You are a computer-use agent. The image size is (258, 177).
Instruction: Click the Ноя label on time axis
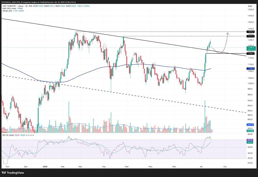pyautogui.click(x=7, y=167)
